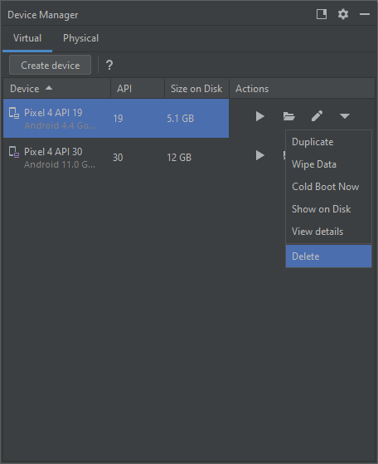This screenshot has width=378, height=464.
Task: Sort by API column header
Action: [x=138, y=89]
